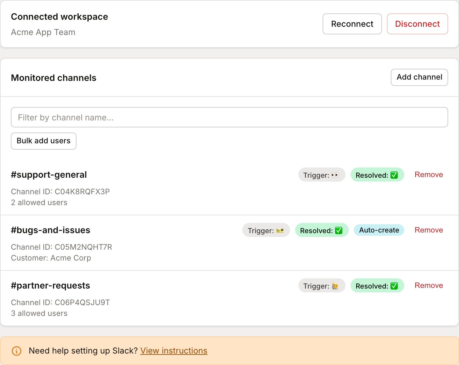Click the eyes emoji trigger for #support-general
The image size is (459, 365).
(x=335, y=175)
